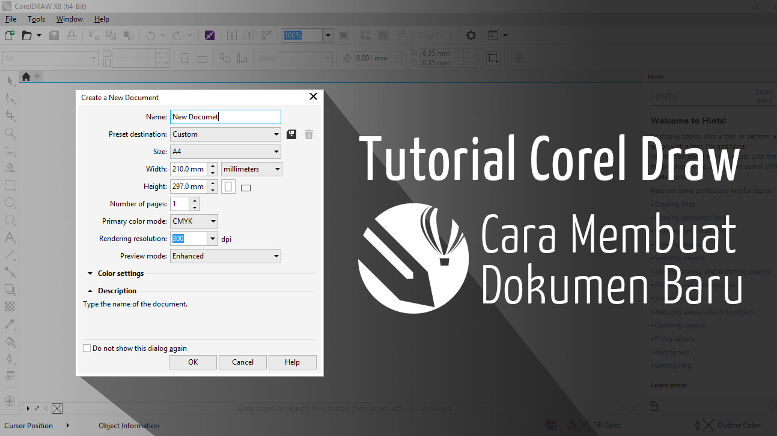The image size is (777, 436).
Task: Activate the Text tool
Action: click(10, 237)
